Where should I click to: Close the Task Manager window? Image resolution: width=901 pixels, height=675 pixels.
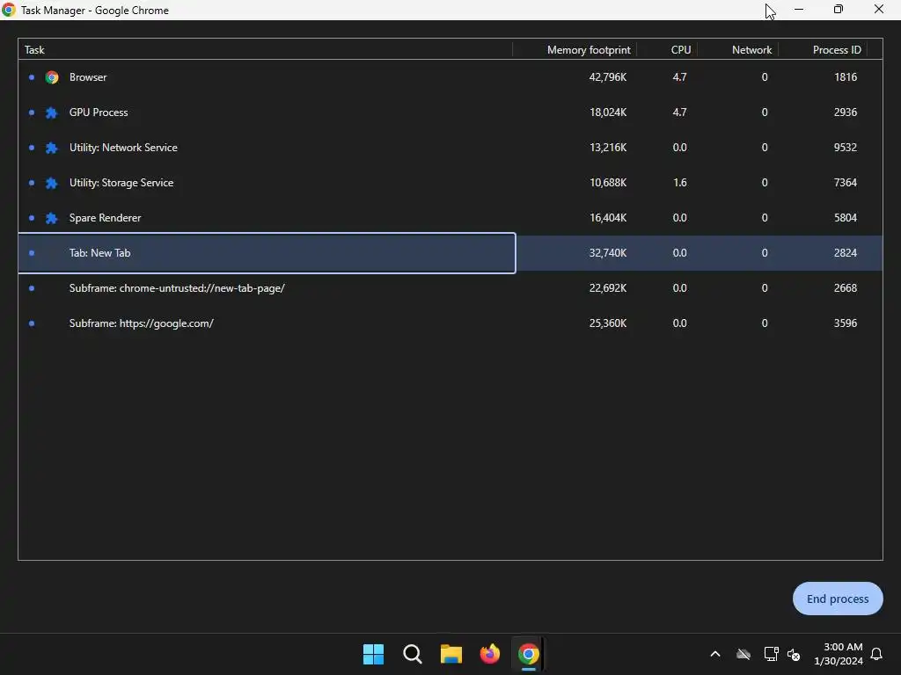click(x=879, y=10)
